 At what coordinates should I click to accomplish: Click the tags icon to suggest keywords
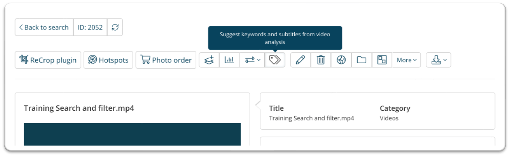click(x=275, y=60)
